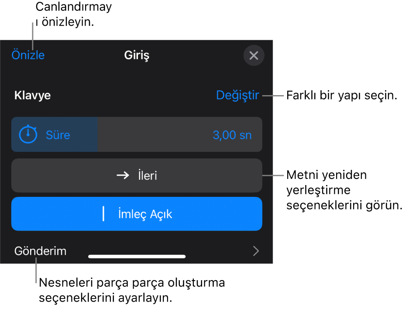Tap Değiştir to choose a different effect
The height and width of the screenshot is (309, 409).
237,95
